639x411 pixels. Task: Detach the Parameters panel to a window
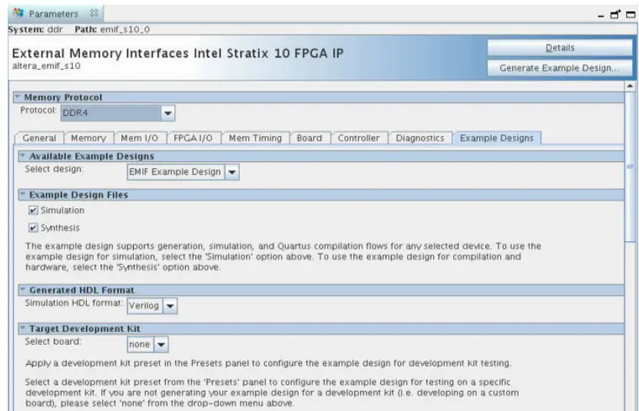(x=615, y=15)
